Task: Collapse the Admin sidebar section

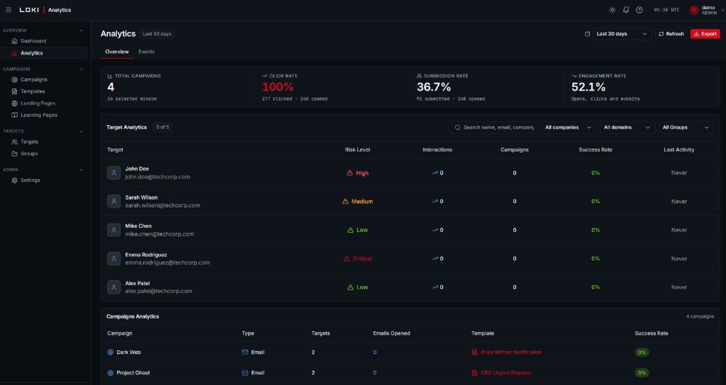Action: click(x=82, y=170)
